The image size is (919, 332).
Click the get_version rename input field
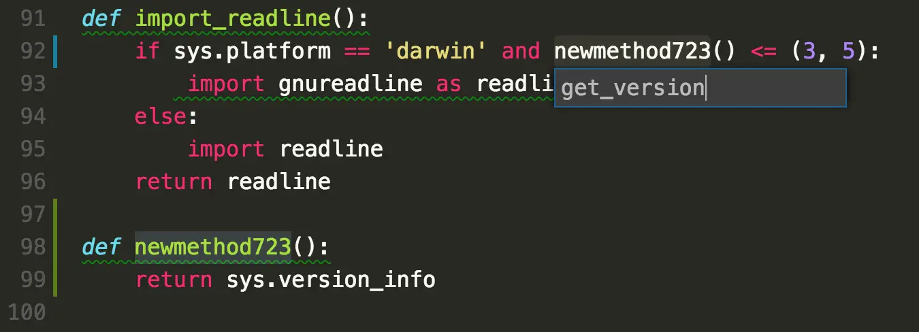(700, 88)
